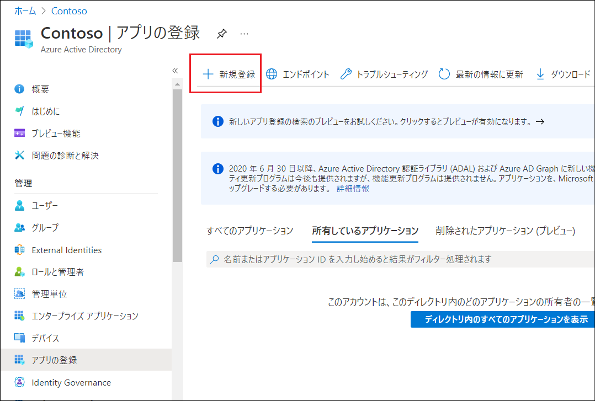Viewport: 595px width, 401px height.
Task: Click the ユーザー person icon
Action: tap(19, 205)
